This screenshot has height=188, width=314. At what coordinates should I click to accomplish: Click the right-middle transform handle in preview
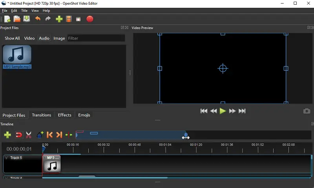pos(286,68)
